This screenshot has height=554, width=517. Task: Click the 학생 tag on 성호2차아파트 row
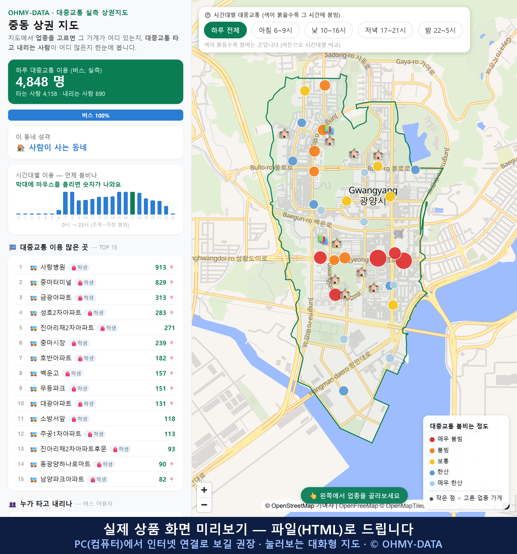tap(95, 313)
